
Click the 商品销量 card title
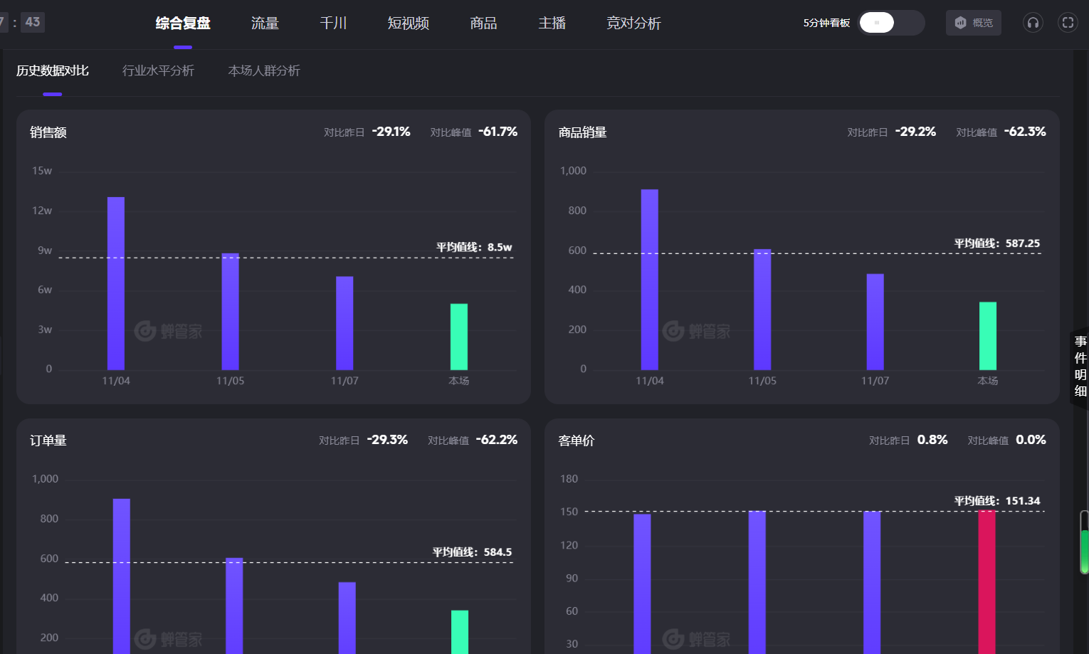[x=582, y=132]
